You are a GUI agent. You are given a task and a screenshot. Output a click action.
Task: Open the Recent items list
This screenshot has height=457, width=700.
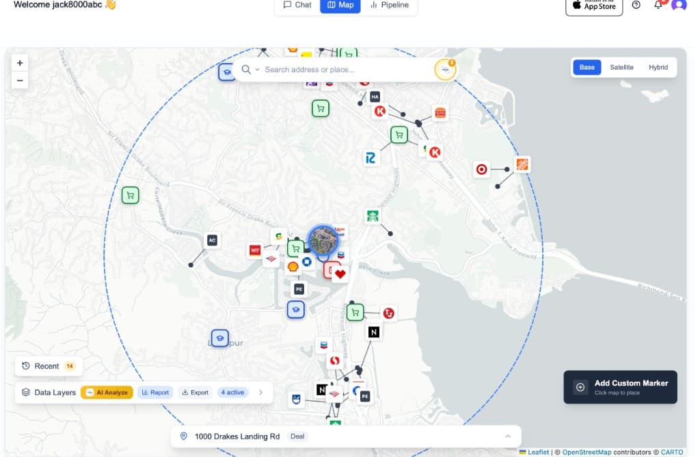tap(49, 366)
